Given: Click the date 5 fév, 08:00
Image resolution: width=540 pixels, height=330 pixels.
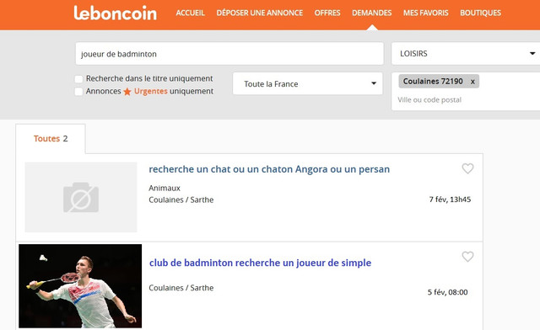Looking at the screenshot, I should point(447,292).
